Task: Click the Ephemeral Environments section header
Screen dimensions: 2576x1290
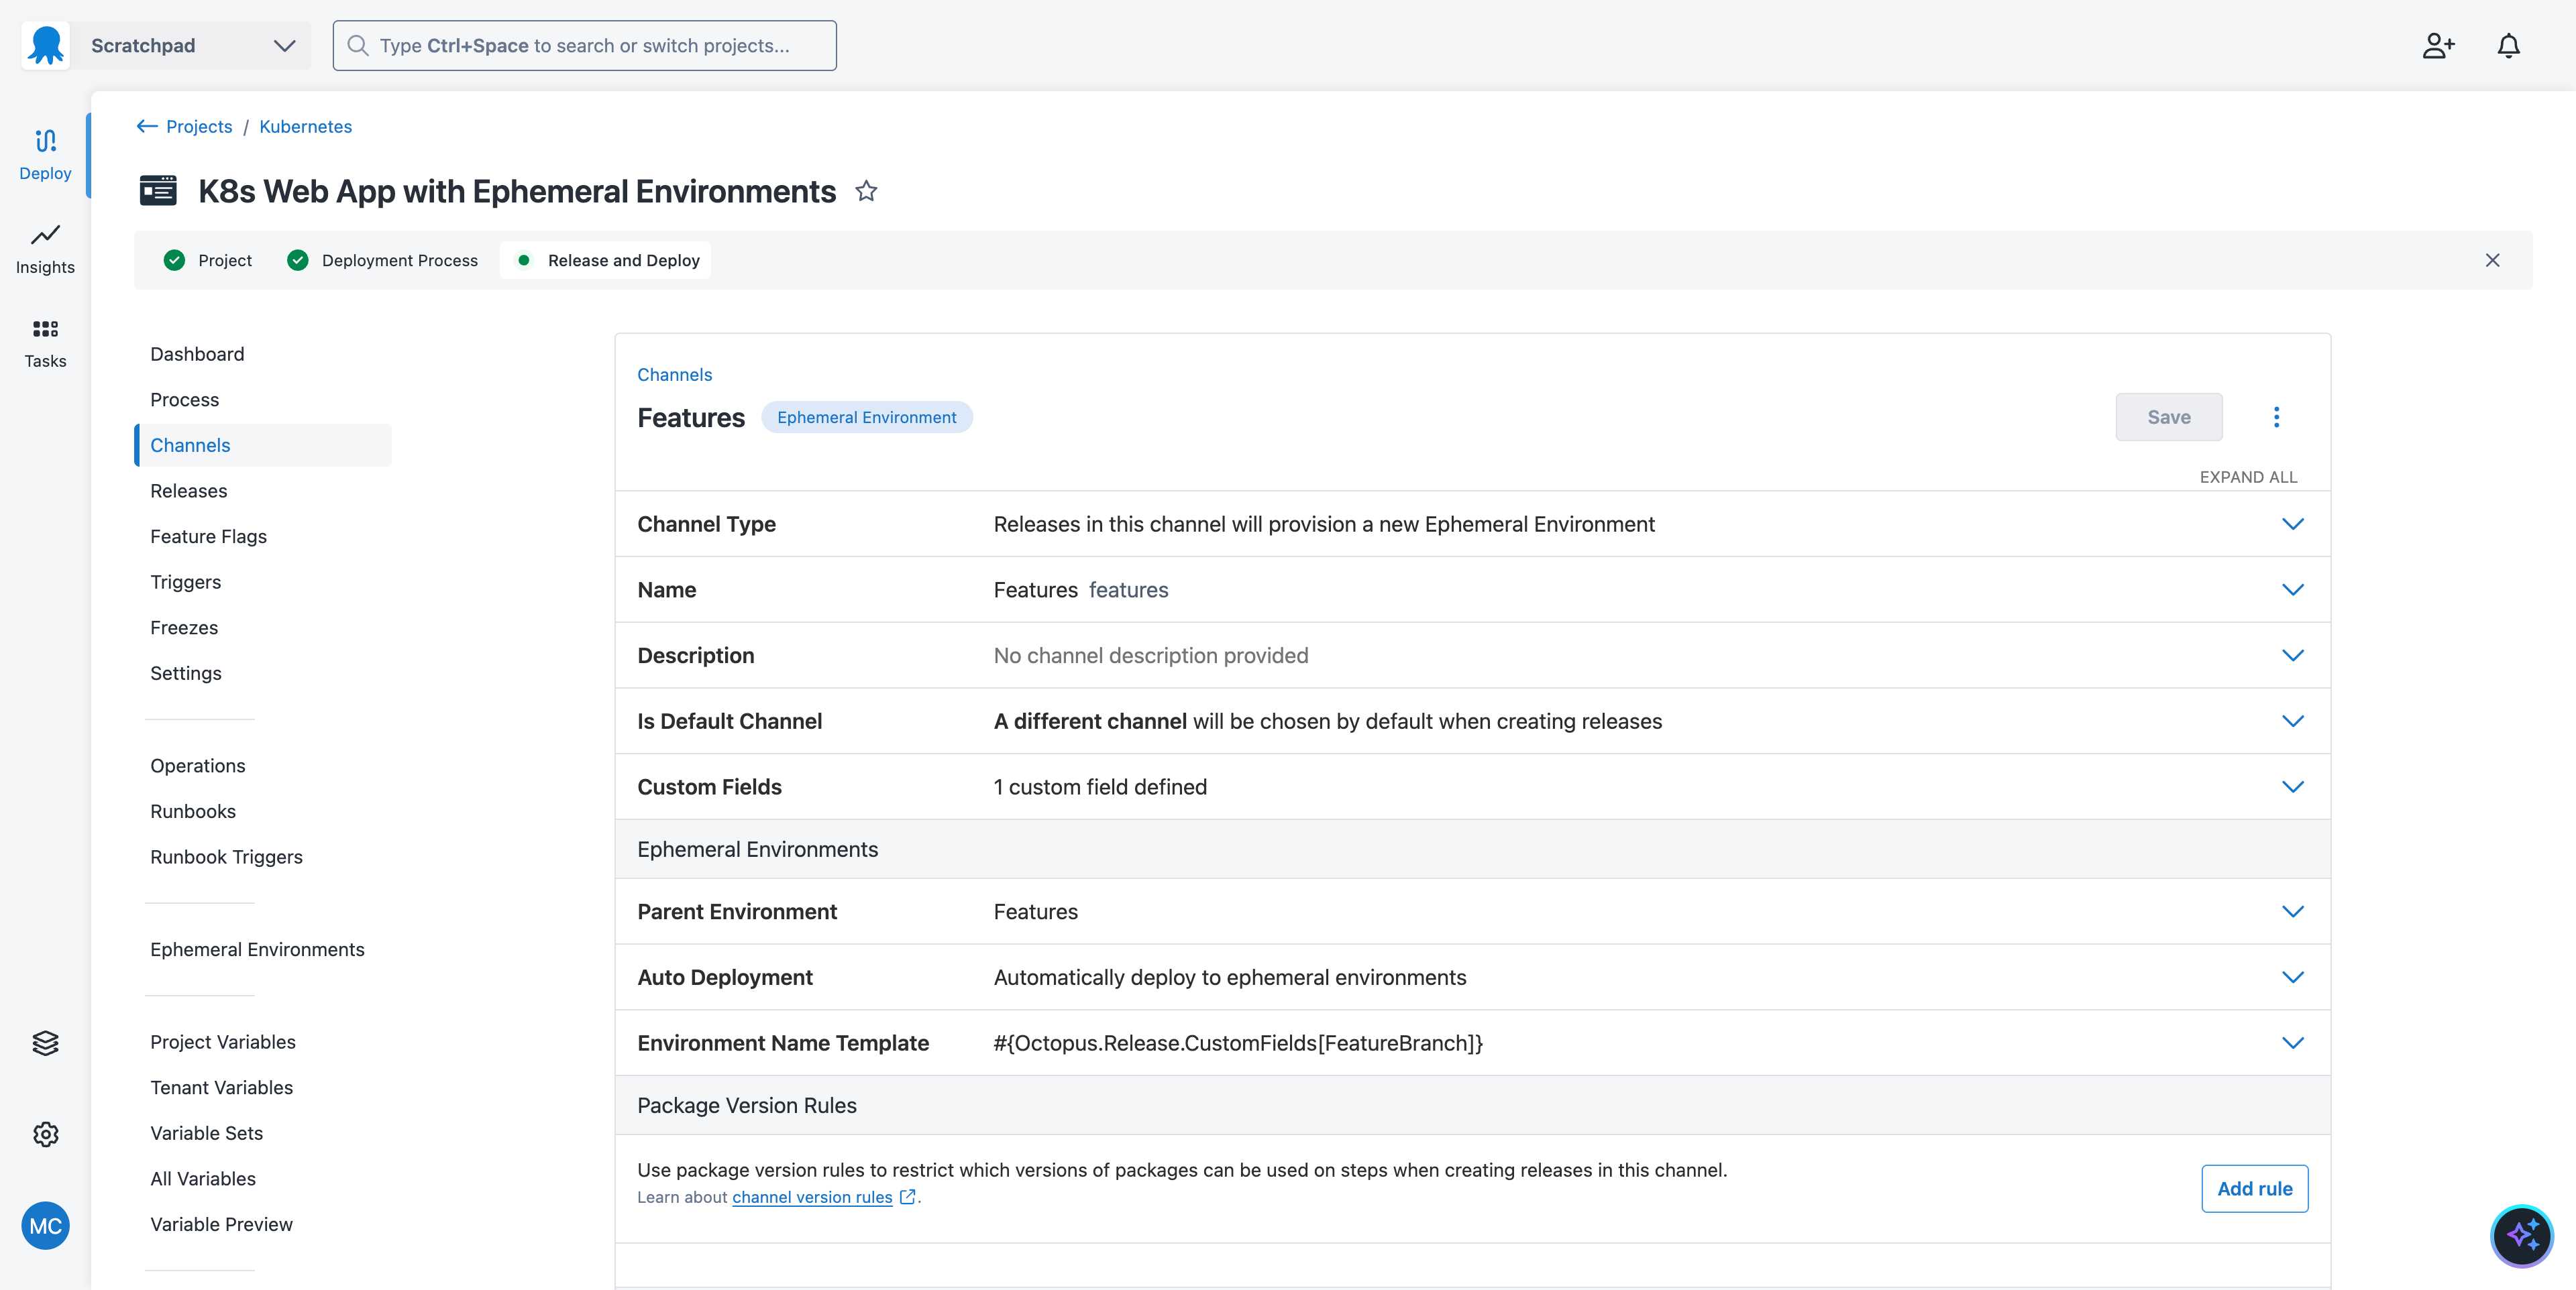Action: pos(1472,850)
